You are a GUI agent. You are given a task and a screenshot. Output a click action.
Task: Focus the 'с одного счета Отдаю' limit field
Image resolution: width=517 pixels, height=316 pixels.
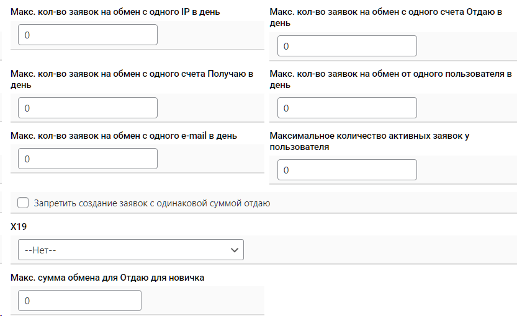tap(347, 46)
